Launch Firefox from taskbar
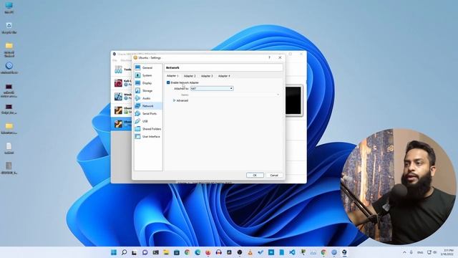The height and width of the screenshot is (258, 458). (x=208, y=252)
